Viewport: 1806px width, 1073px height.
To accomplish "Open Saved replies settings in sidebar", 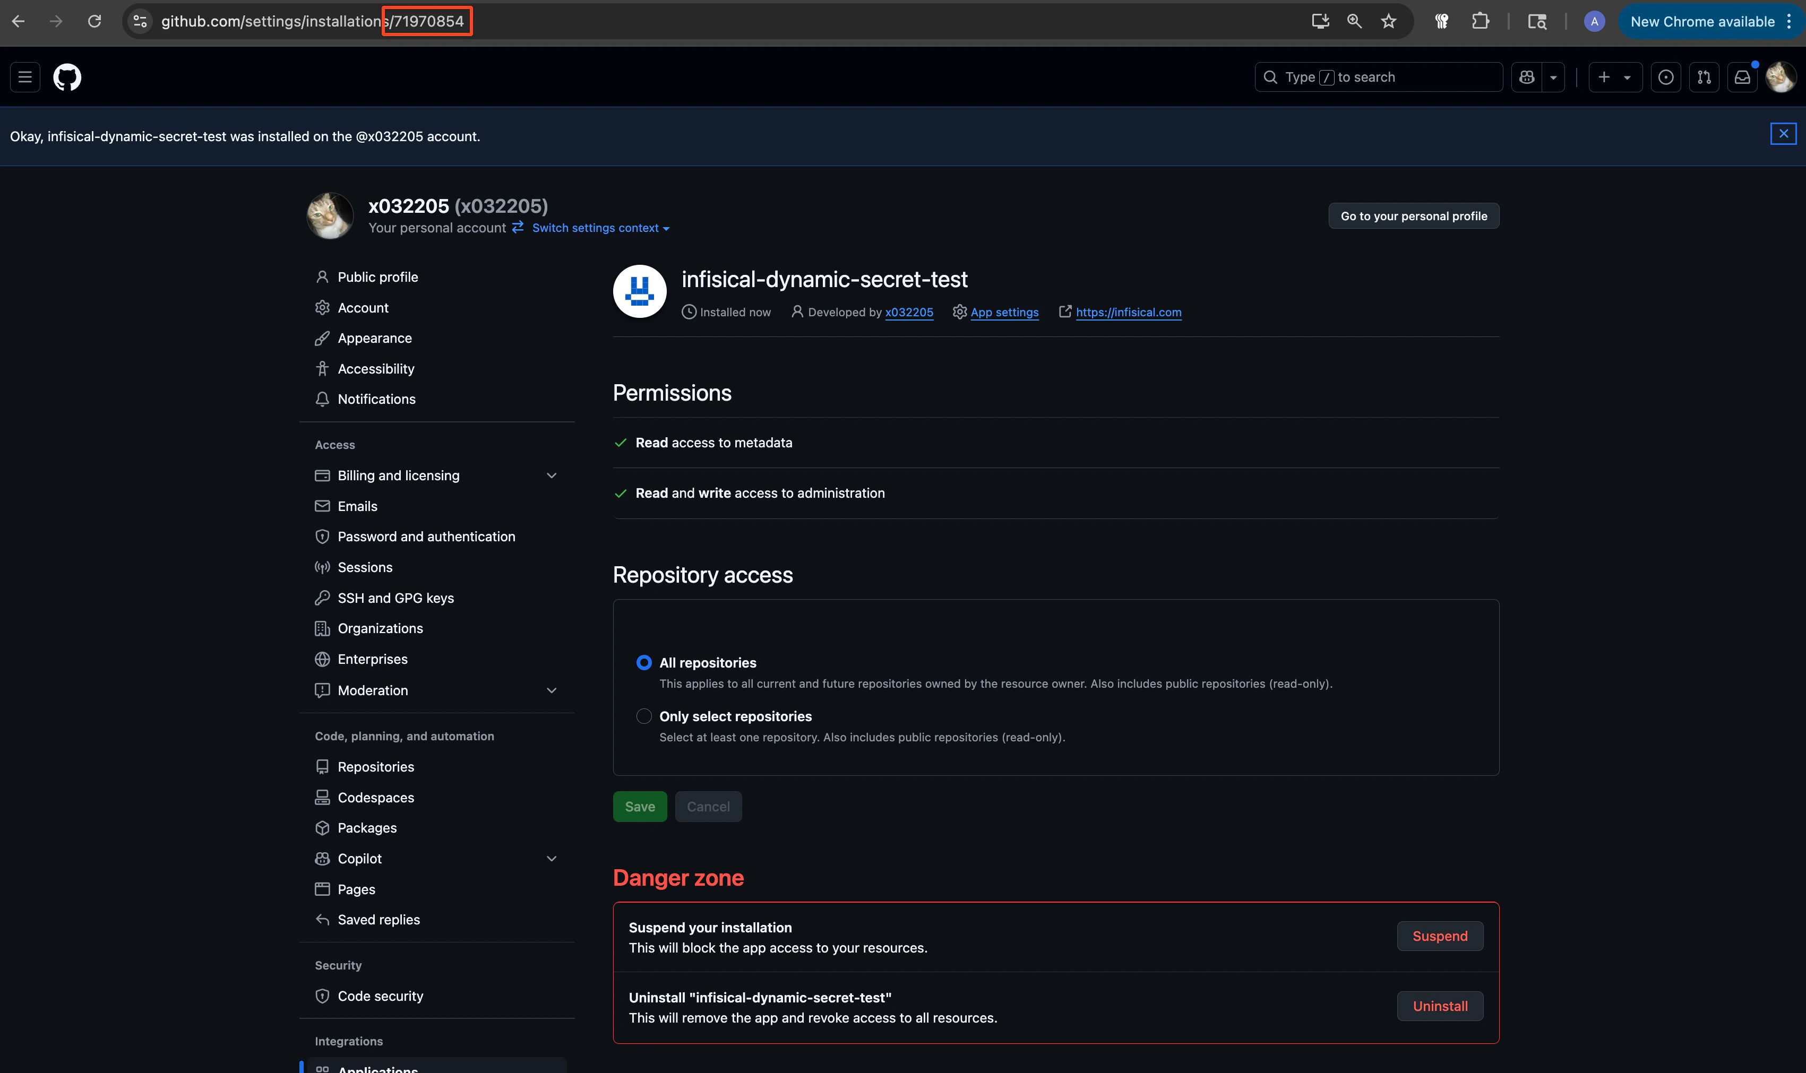I will (x=379, y=920).
